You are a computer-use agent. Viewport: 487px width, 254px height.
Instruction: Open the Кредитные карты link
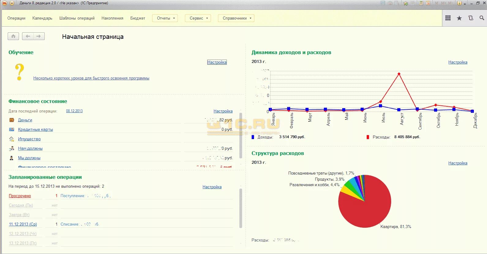coord(36,130)
